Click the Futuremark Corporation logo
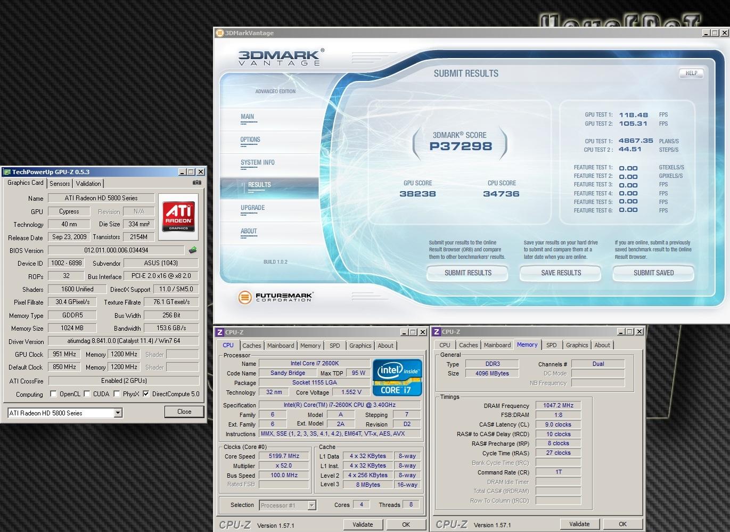The image size is (730, 532). [x=276, y=297]
